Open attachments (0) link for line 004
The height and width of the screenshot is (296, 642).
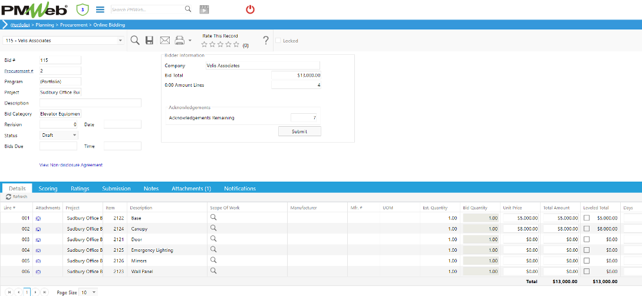point(38,250)
